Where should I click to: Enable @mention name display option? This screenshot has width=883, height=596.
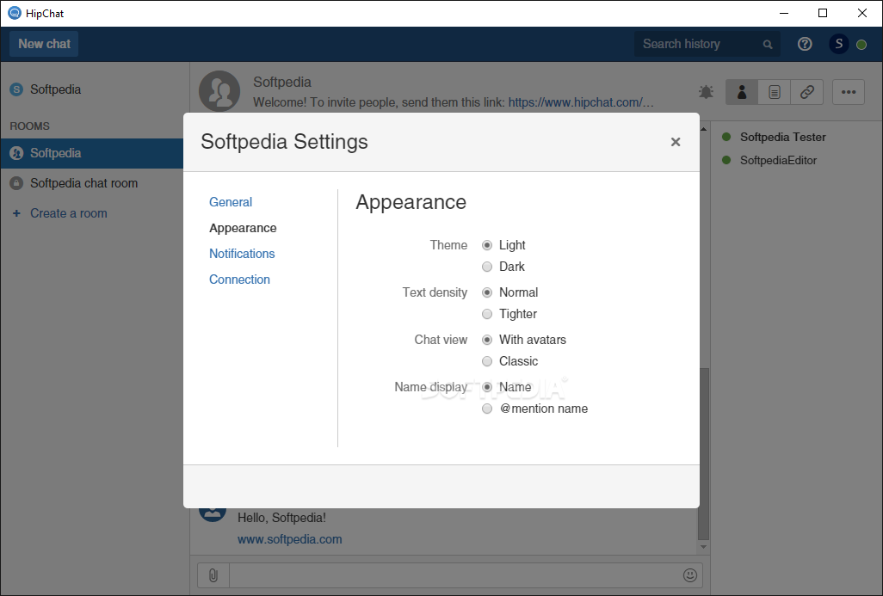pyautogui.click(x=487, y=409)
